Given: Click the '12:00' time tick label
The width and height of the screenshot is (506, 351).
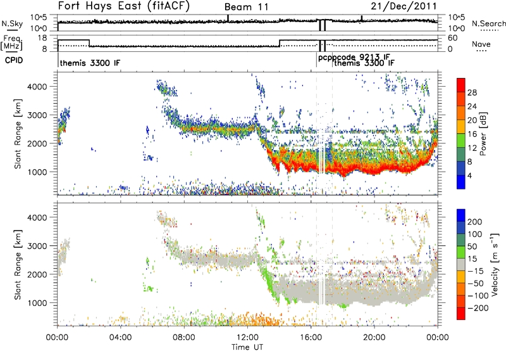Looking at the screenshot, I should 247,338.
